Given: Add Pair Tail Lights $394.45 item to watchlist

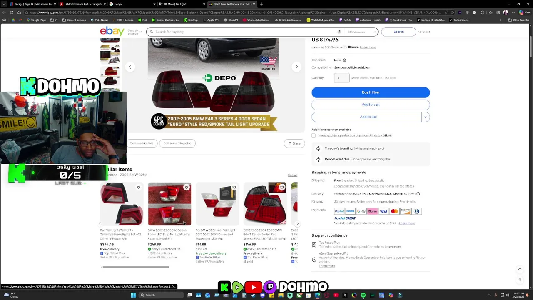Looking at the screenshot, I should click(139, 187).
